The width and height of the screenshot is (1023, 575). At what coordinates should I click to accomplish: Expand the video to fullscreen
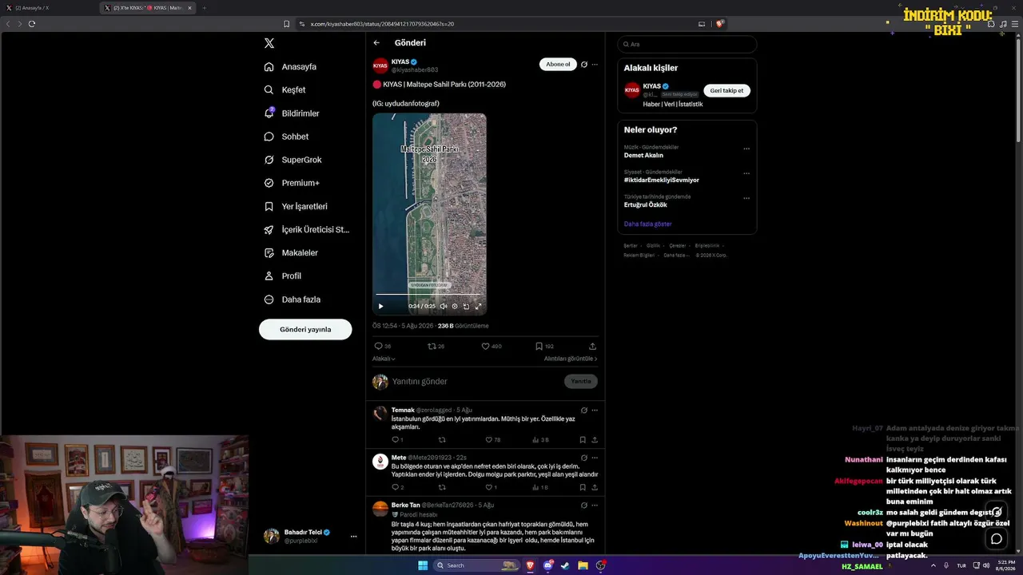click(x=479, y=306)
